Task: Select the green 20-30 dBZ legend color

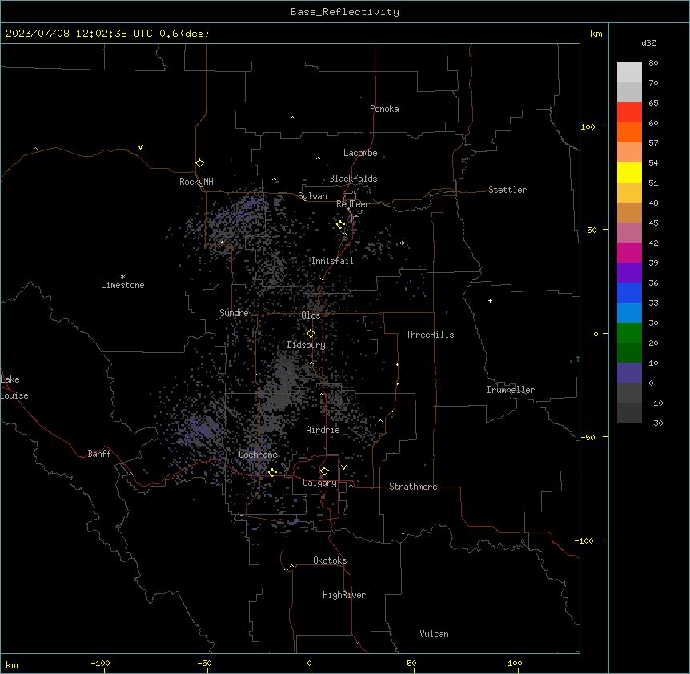Action: 629,333
